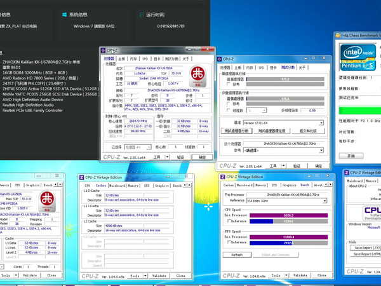Click 开始 button in Fritz Chess Benchmark
Screen dimensions: 381x286
[x=351, y=156]
